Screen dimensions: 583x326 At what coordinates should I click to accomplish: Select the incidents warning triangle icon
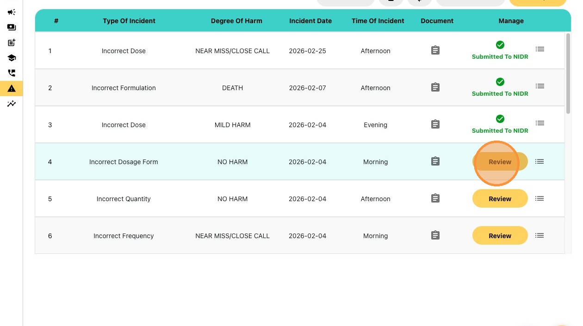12,88
